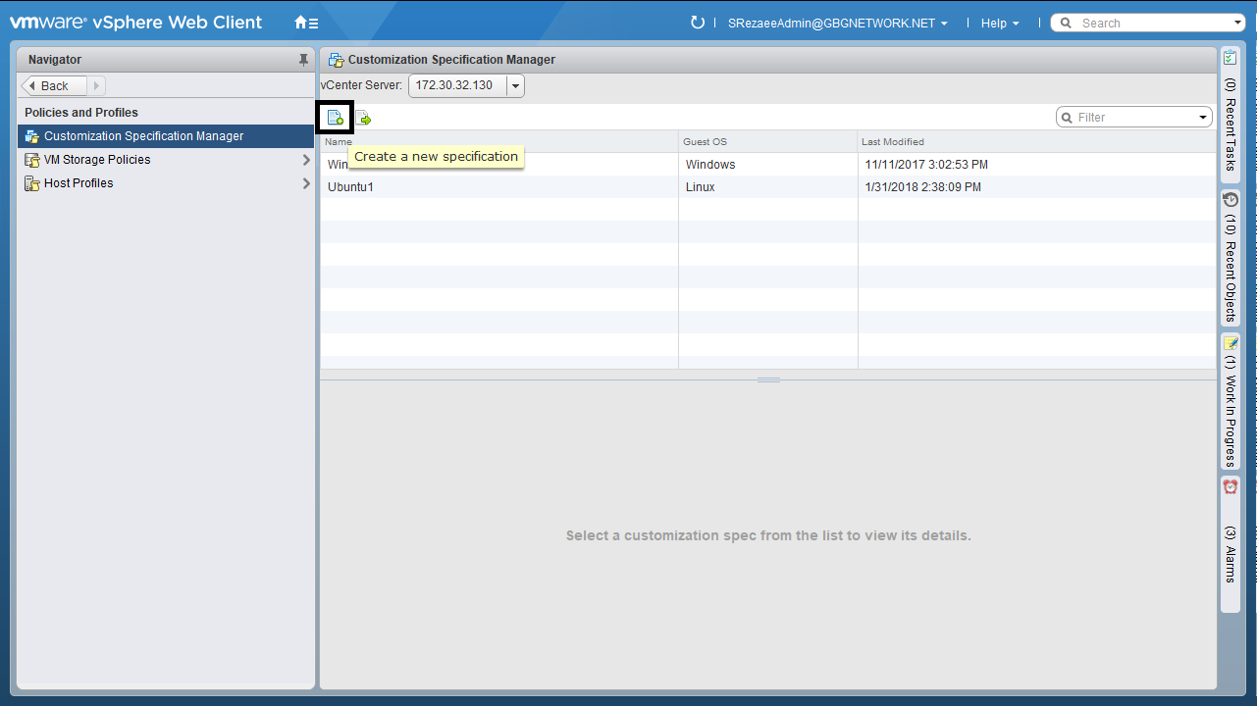Image resolution: width=1257 pixels, height=706 pixels.
Task: Open the vSphere home menu icon
Action: (x=306, y=23)
